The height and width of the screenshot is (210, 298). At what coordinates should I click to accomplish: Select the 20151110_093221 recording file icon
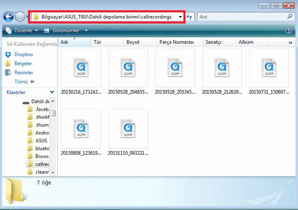[128, 129]
